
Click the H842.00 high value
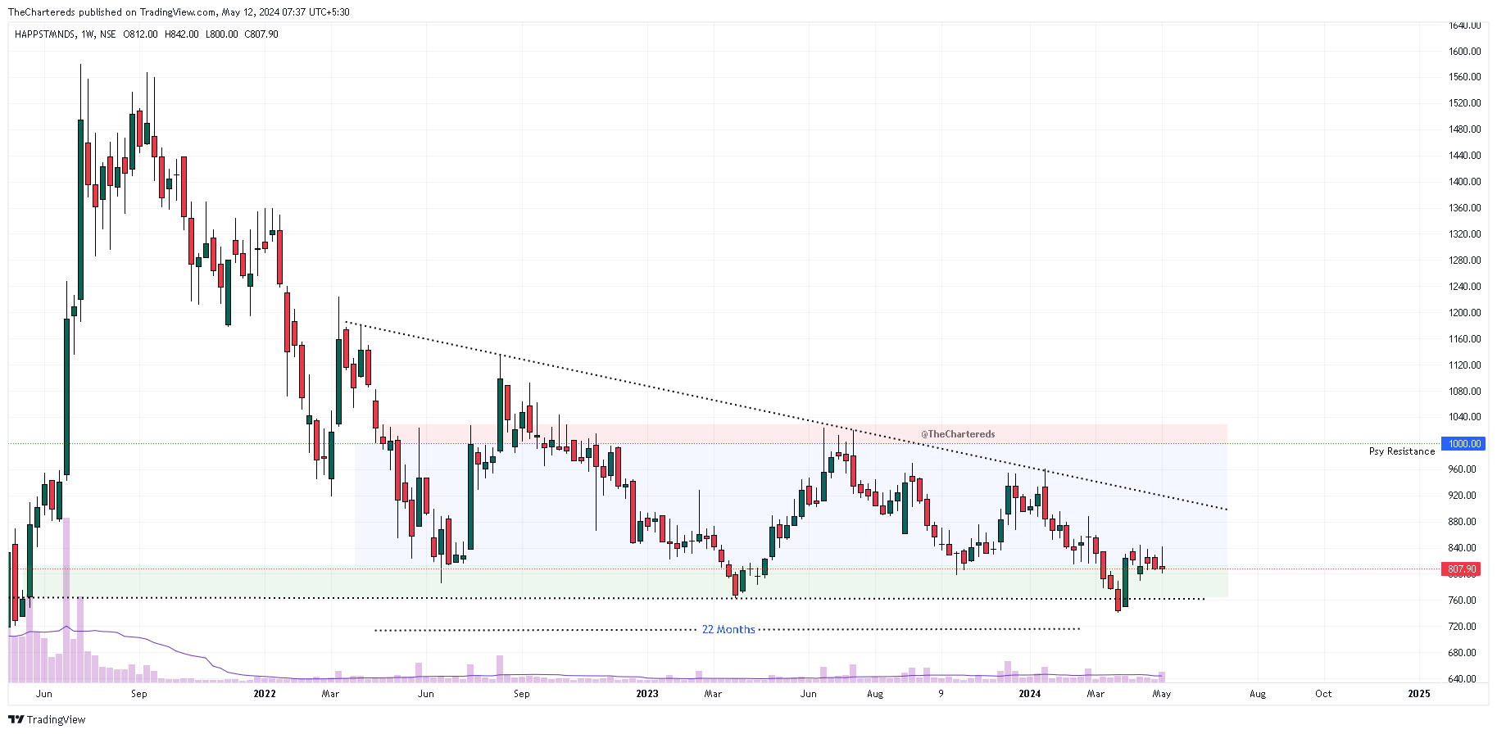[x=181, y=34]
